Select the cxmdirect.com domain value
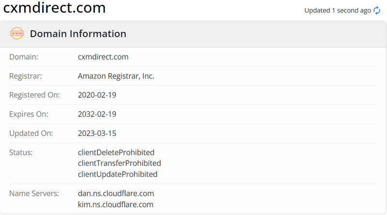 coord(103,57)
